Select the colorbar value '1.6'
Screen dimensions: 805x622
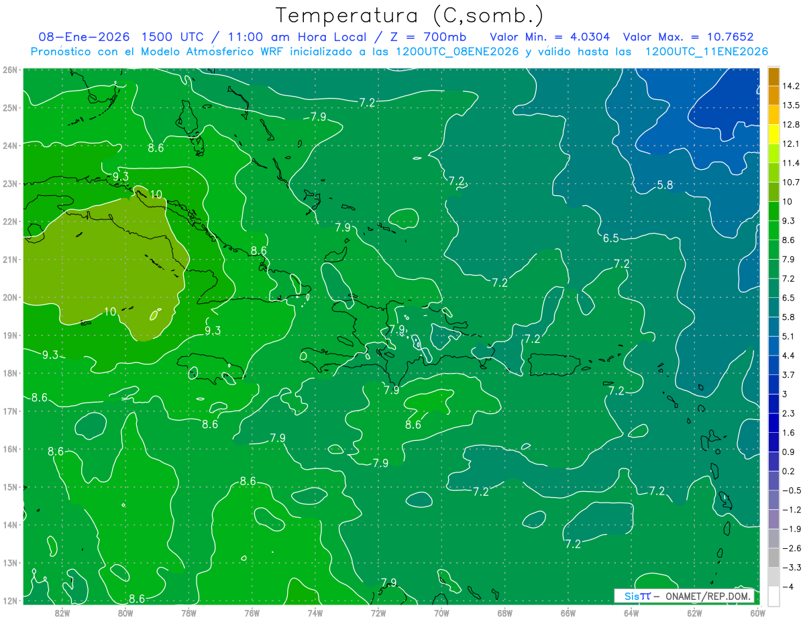coord(788,432)
